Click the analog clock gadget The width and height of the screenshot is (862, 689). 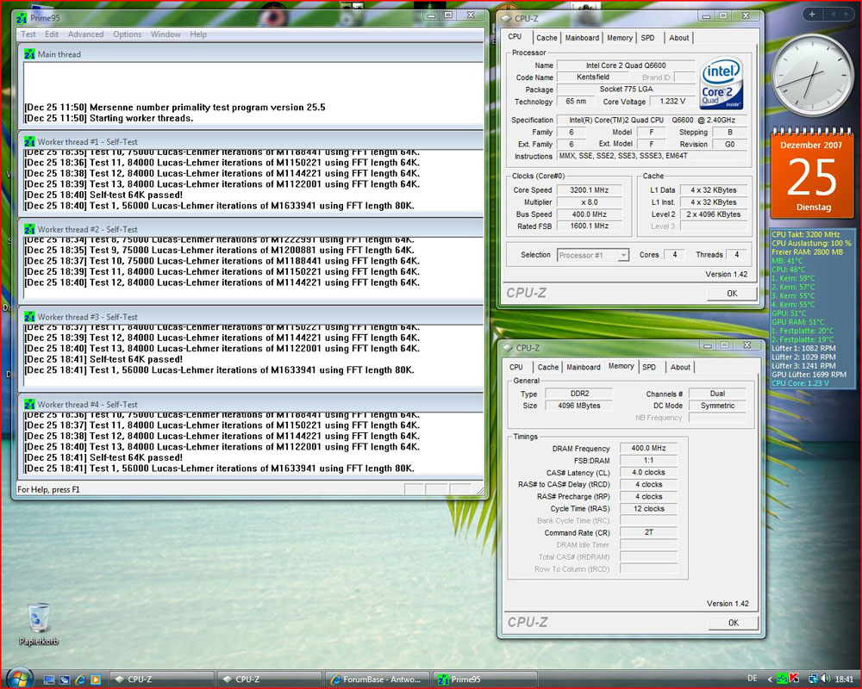click(812, 75)
